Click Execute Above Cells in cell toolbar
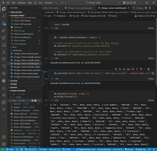Screen dimensions: 157x151 pyautogui.click(x=120, y=69)
